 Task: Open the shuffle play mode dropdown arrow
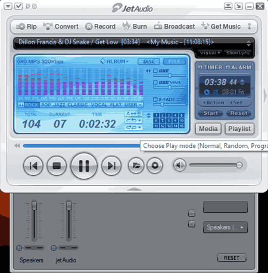139,128
